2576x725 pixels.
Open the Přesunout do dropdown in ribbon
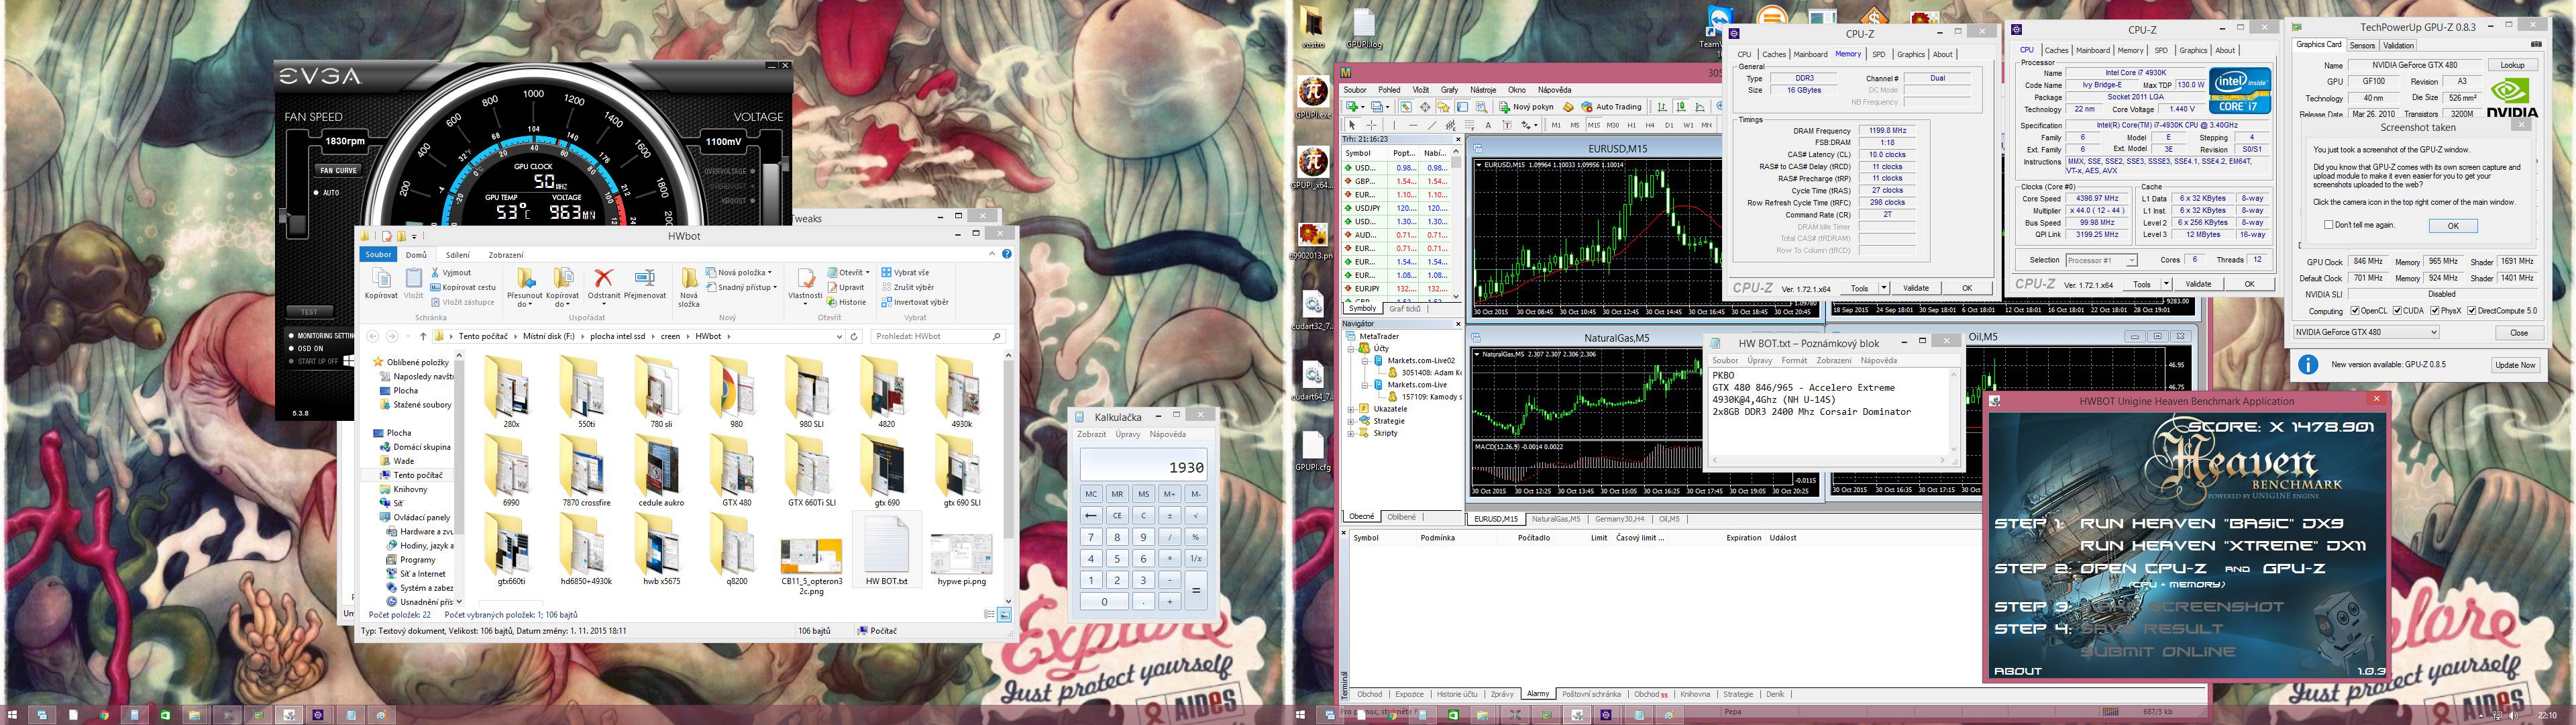point(524,285)
